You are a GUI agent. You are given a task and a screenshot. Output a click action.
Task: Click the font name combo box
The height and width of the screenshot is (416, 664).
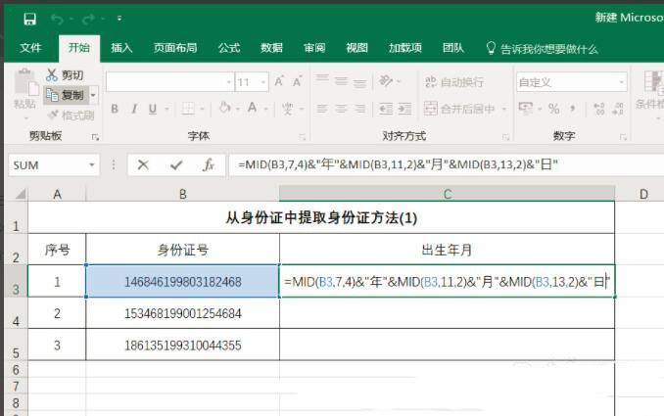click(169, 82)
